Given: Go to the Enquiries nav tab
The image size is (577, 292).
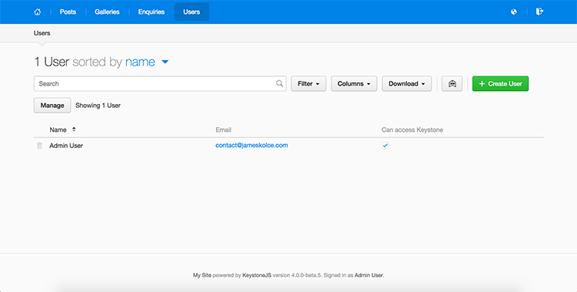Looking at the screenshot, I should (152, 12).
